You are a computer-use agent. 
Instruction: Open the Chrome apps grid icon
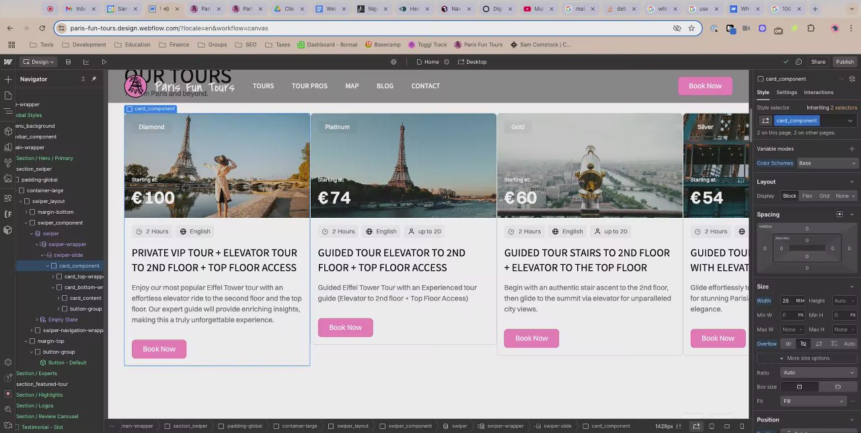click(x=11, y=44)
